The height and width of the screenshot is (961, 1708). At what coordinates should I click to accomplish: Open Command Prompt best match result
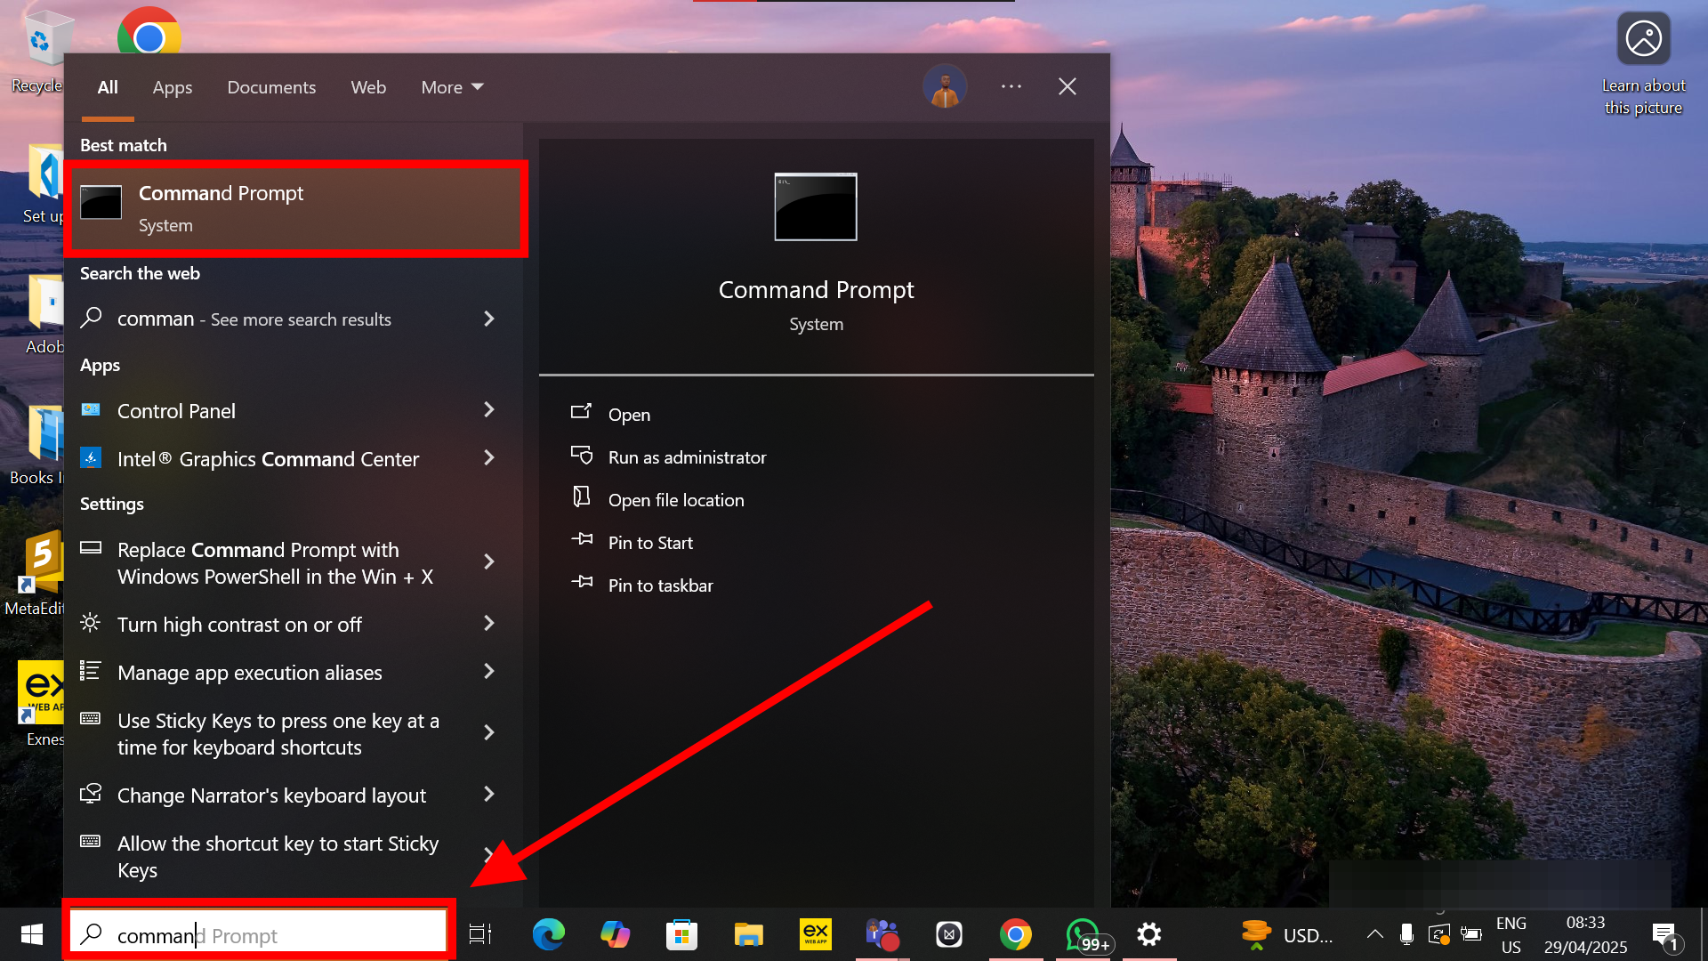pyautogui.click(x=296, y=209)
